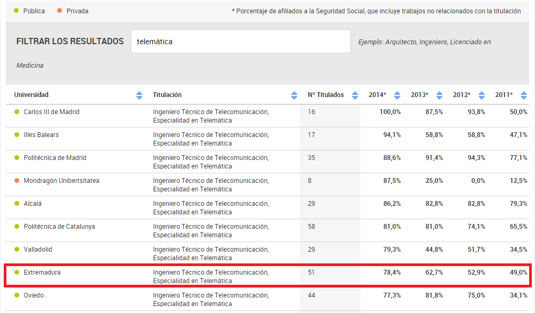Select Extremadura university name
Viewport: 535px width, 313px height.
pyautogui.click(x=42, y=272)
